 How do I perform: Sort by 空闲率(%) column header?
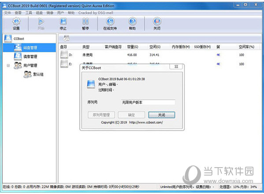(x=246, y=47)
